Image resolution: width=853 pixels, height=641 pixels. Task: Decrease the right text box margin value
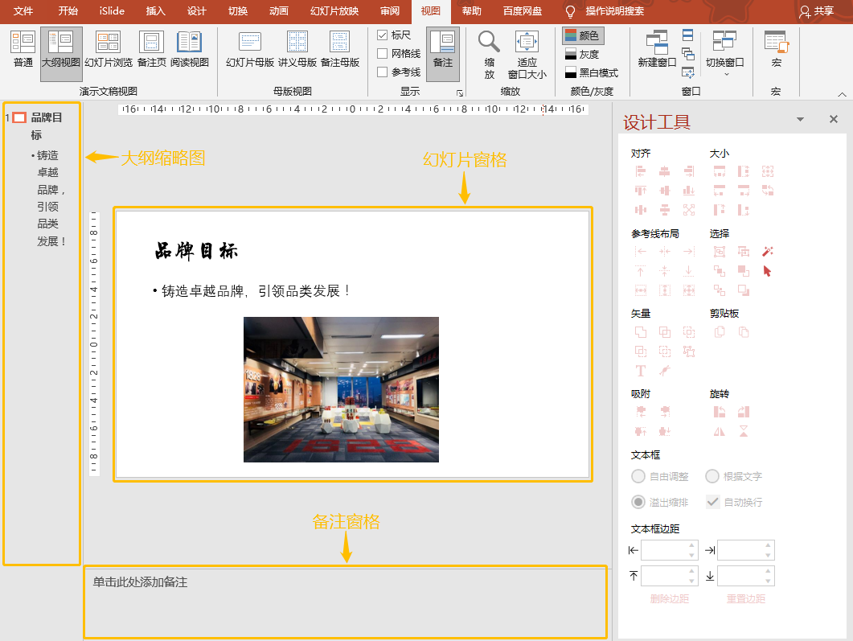coord(768,555)
